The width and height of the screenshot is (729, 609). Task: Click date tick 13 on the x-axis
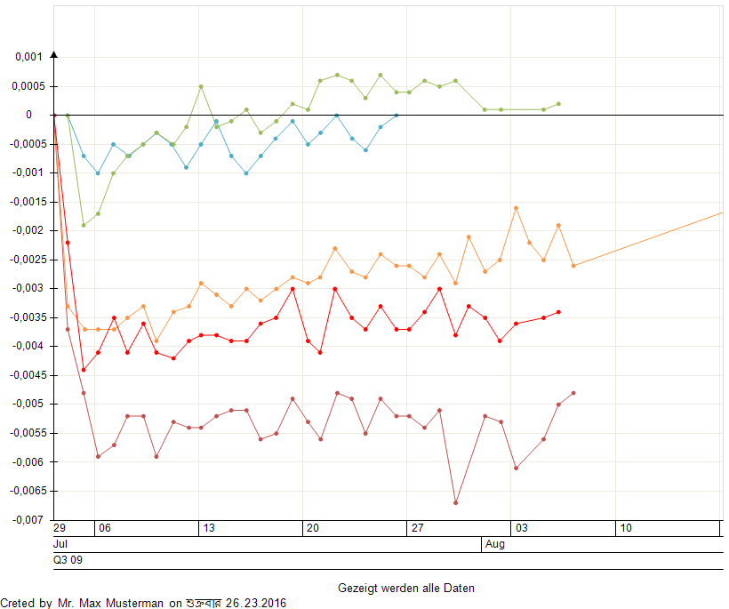pos(209,528)
